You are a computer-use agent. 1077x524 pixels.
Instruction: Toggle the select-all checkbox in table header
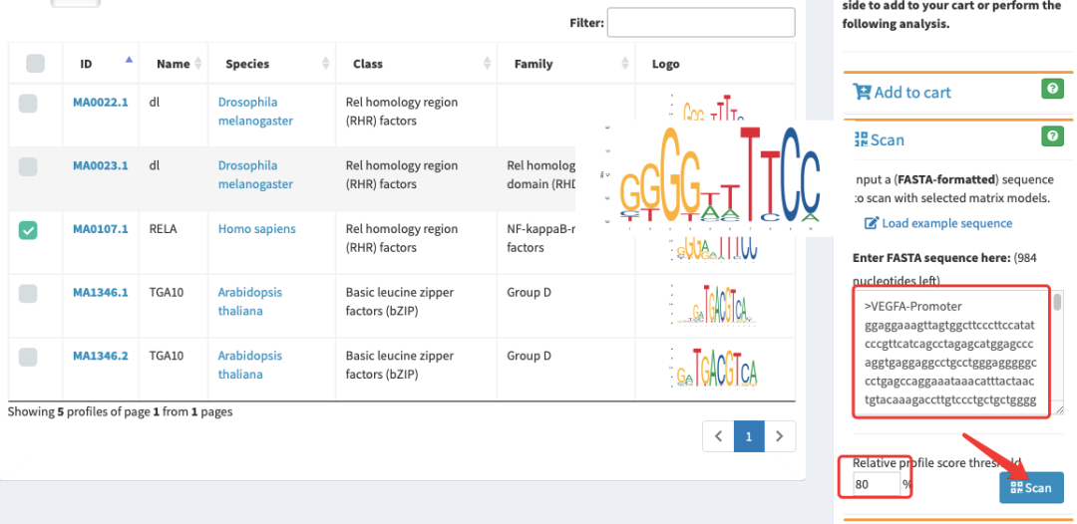(36, 64)
